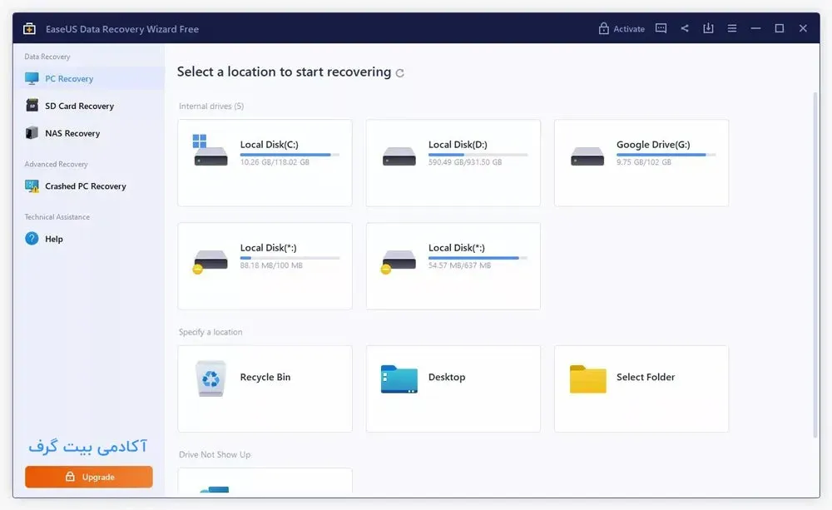832x510 pixels.
Task: Click Local Disk(C:) usage bar
Action: 290,155
